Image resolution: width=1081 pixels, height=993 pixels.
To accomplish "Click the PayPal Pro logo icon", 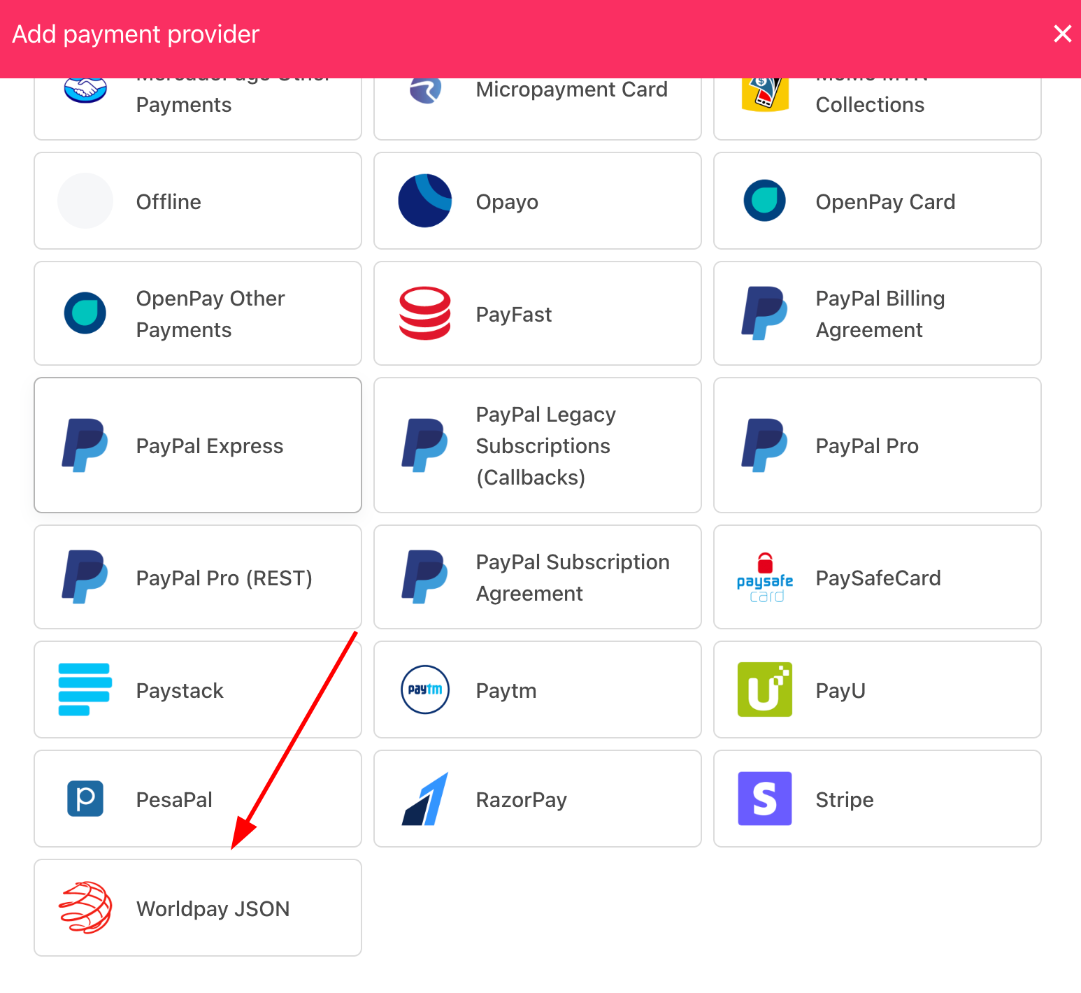I will (x=765, y=445).
